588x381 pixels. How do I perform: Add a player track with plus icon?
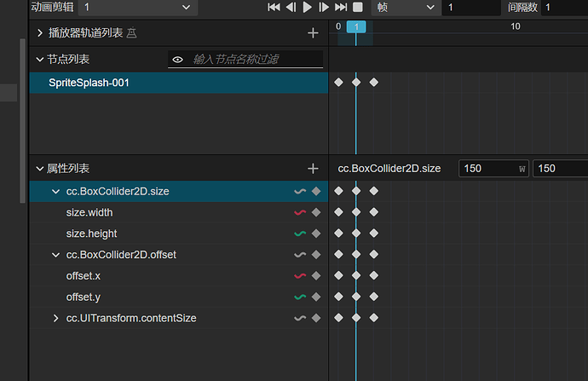pos(313,33)
